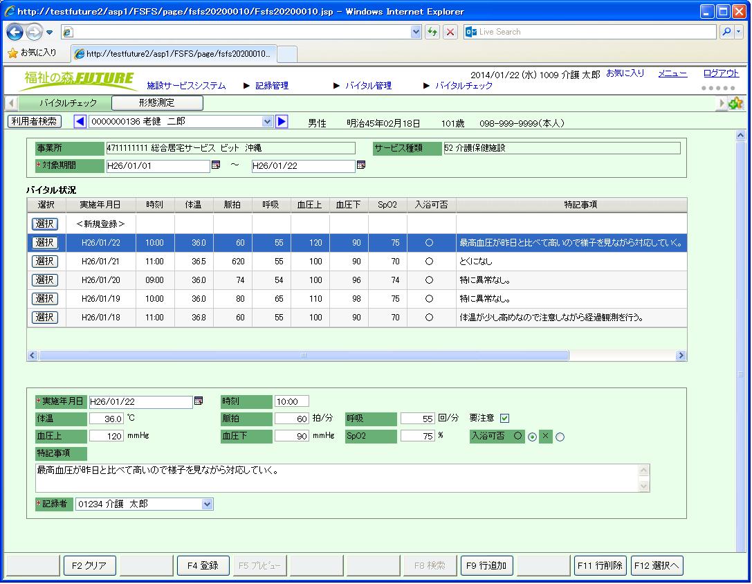752x584 pixels.
Task: Refresh the page using the green arrows icon
Action: [x=432, y=32]
